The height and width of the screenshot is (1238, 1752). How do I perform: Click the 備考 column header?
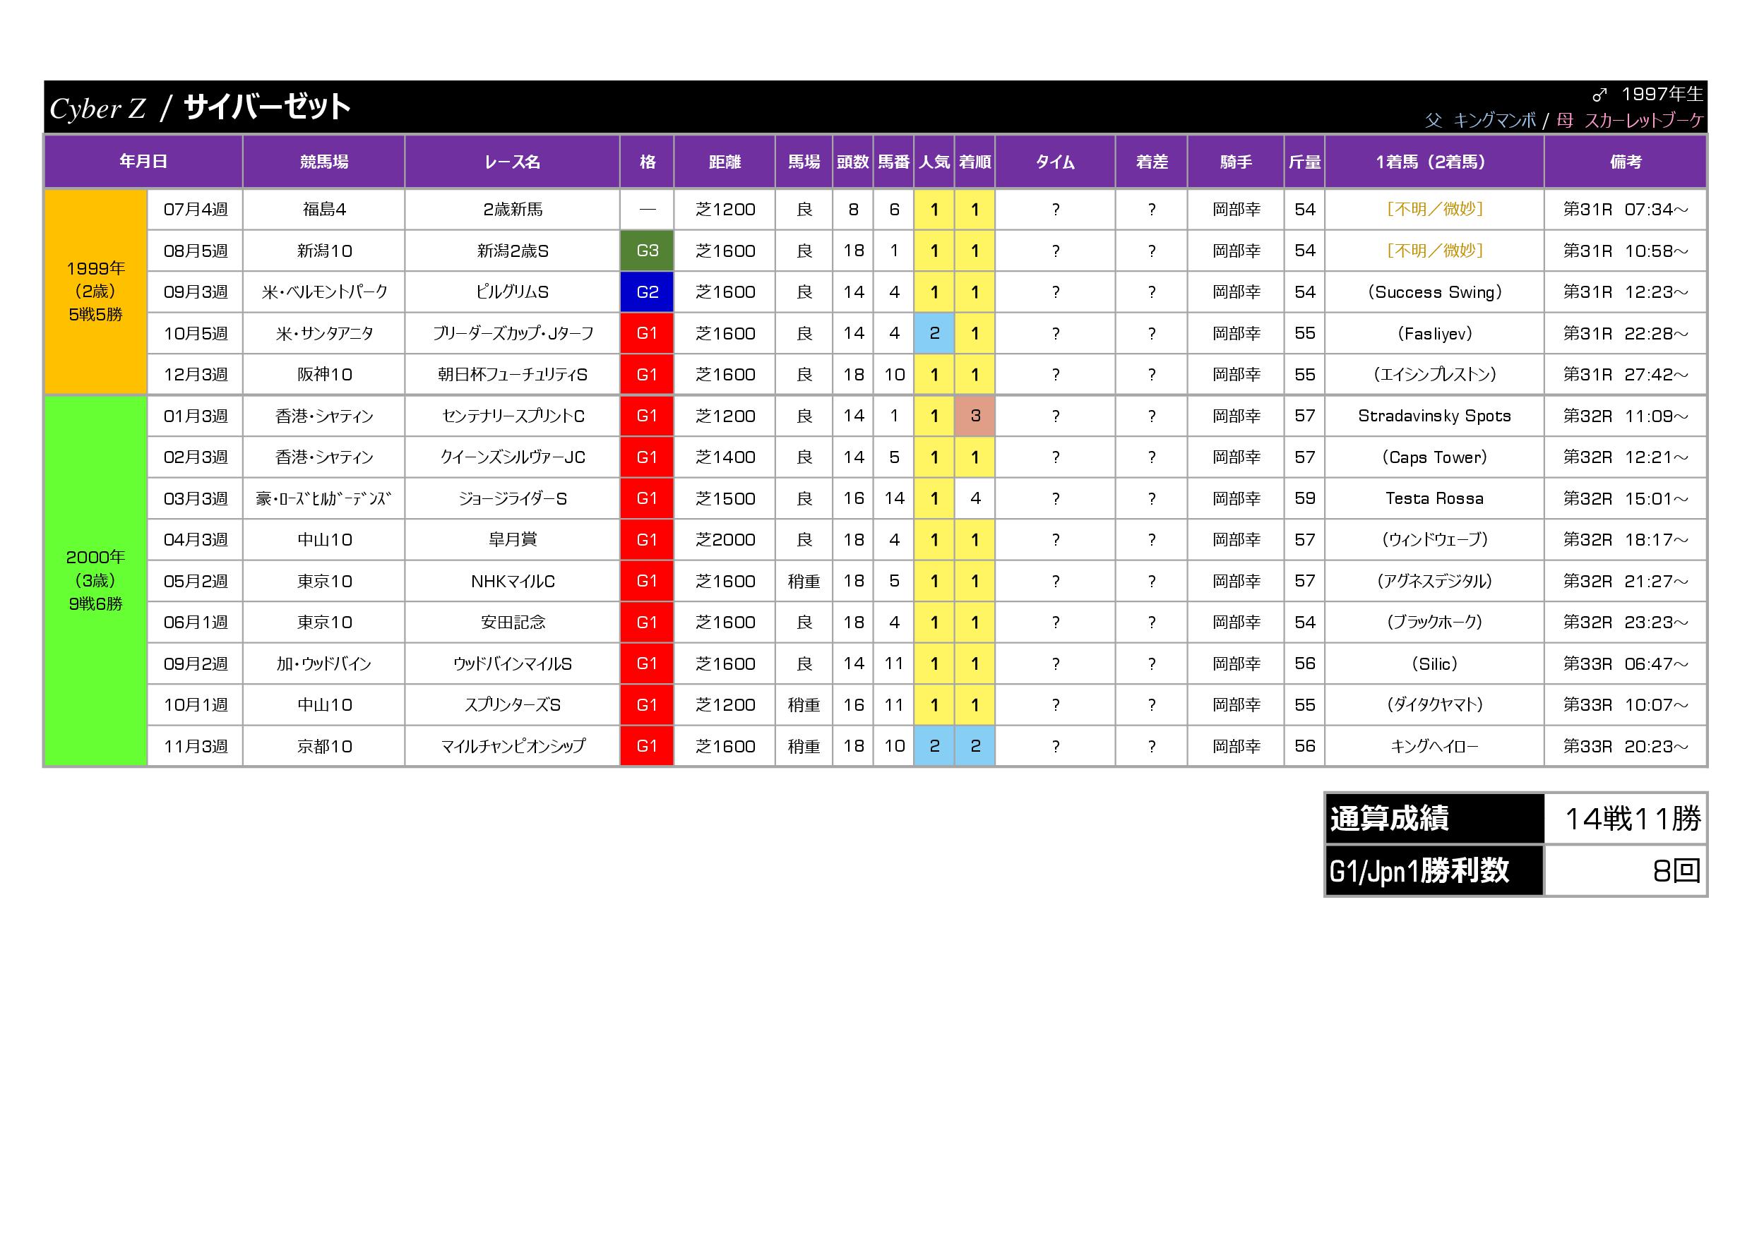tap(1625, 162)
